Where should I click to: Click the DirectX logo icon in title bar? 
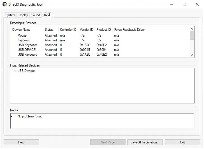pos(4,4)
